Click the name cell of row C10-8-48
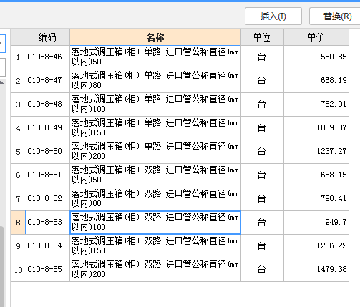Viewport: 360px width, 307px height. [x=155, y=104]
